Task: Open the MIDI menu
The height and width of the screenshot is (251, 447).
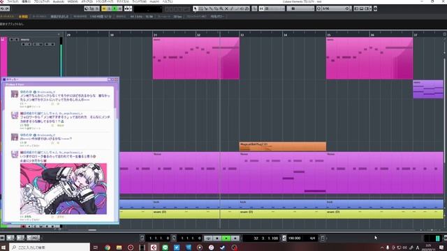Action: tap(73, 1)
